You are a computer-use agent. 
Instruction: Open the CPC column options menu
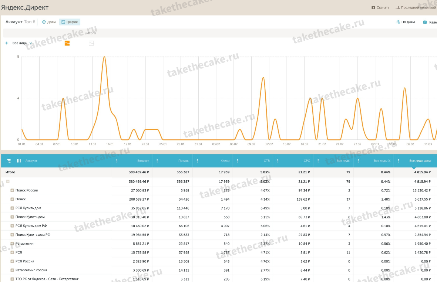[278, 161]
